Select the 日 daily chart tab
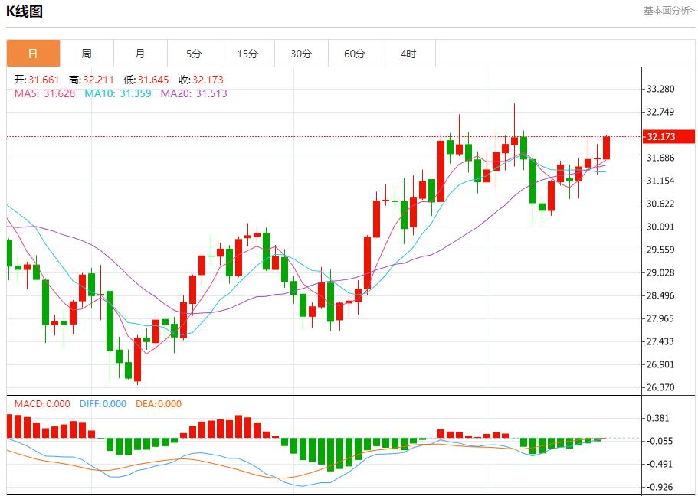 (x=33, y=54)
